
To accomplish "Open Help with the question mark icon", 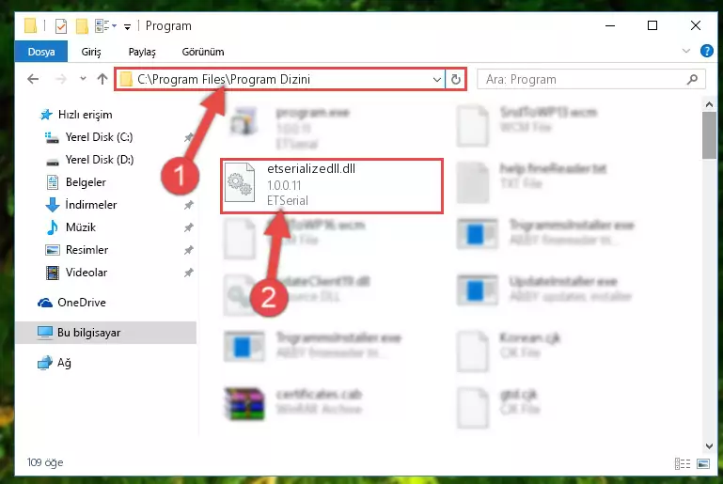I will pos(706,51).
